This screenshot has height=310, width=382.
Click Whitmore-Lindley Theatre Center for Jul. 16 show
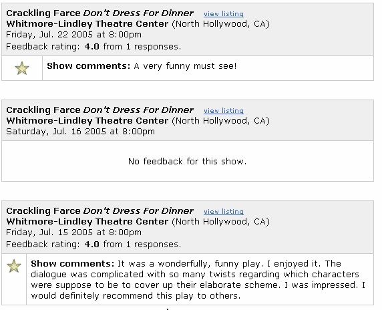87,121
